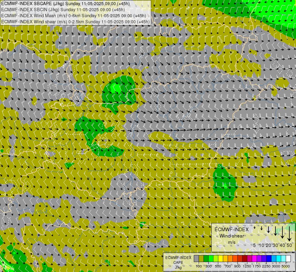Select the amber CAPE legend swatch
296x272 pixels.
click(x=225, y=258)
